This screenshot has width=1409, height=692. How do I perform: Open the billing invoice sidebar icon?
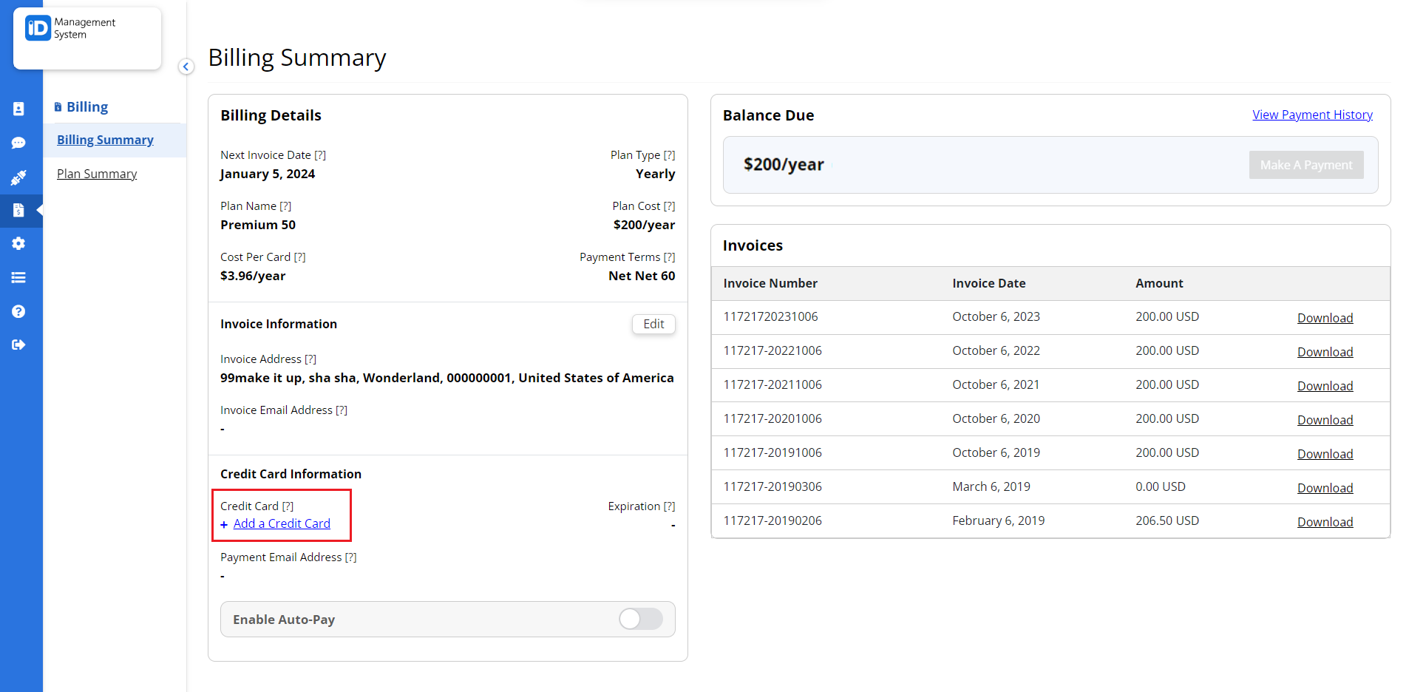[x=18, y=210]
